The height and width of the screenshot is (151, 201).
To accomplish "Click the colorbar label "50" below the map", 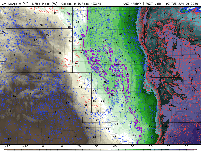I will [133, 146].
